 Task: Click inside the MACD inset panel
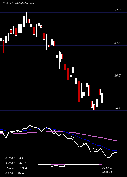(x=70, y=164)
